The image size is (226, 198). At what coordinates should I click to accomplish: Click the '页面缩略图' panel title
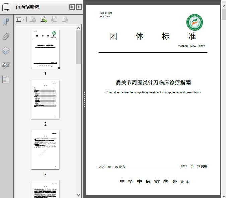27,7
